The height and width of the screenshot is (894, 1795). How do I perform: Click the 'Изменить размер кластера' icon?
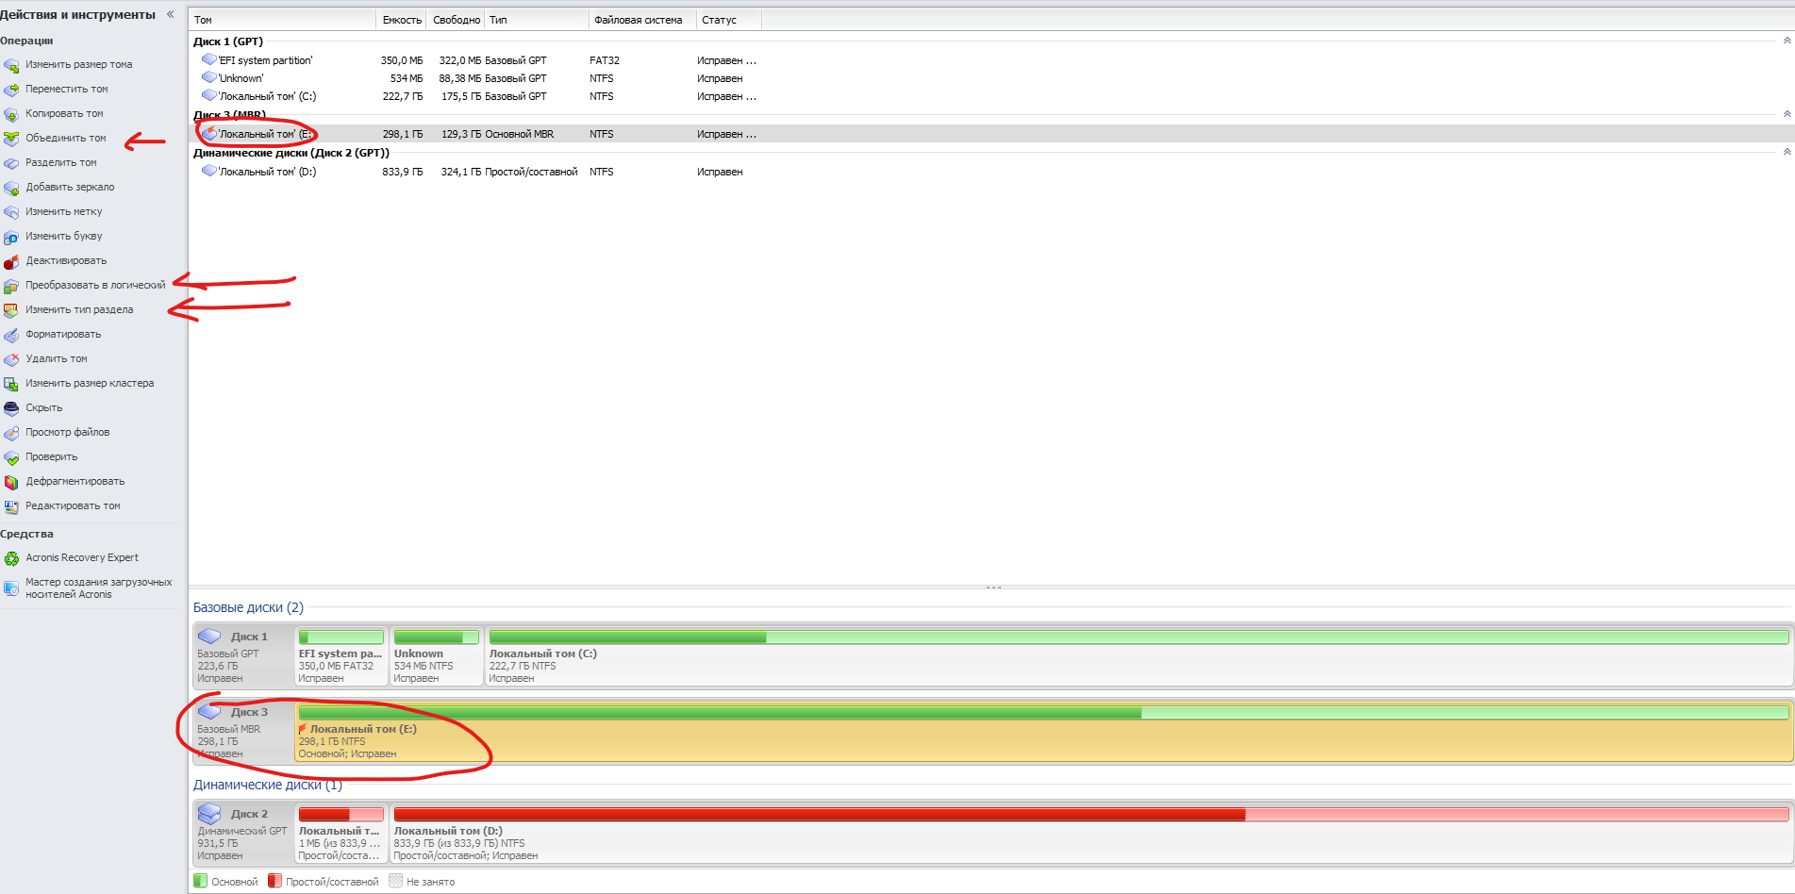(11, 384)
